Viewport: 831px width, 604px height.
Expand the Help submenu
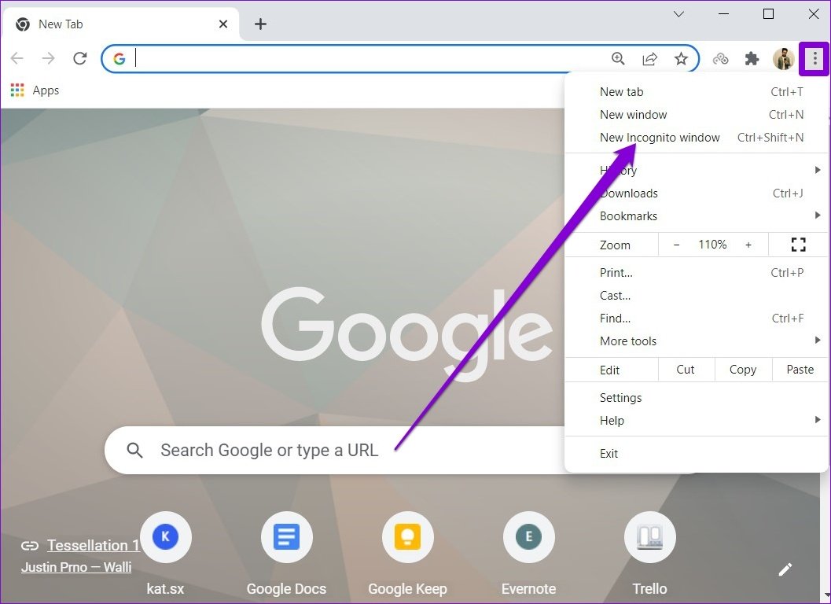(697, 421)
